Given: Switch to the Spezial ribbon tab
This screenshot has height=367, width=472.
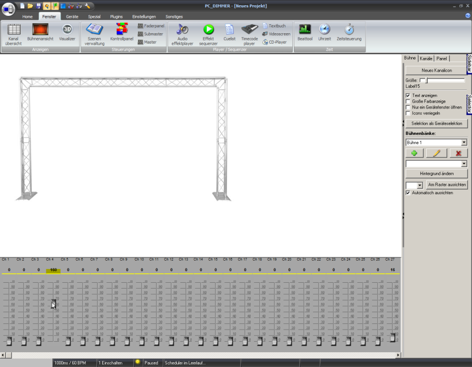Looking at the screenshot, I should [94, 16].
